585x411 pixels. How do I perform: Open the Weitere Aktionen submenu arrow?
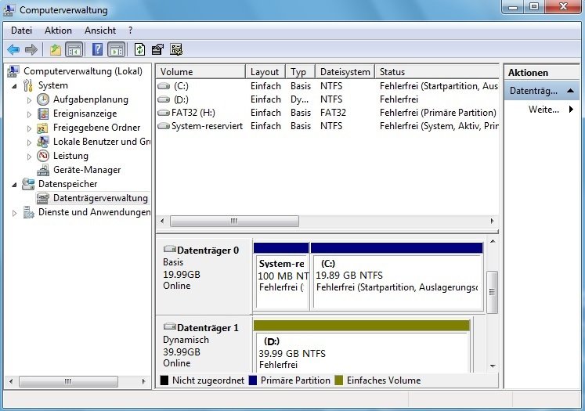(x=571, y=110)
